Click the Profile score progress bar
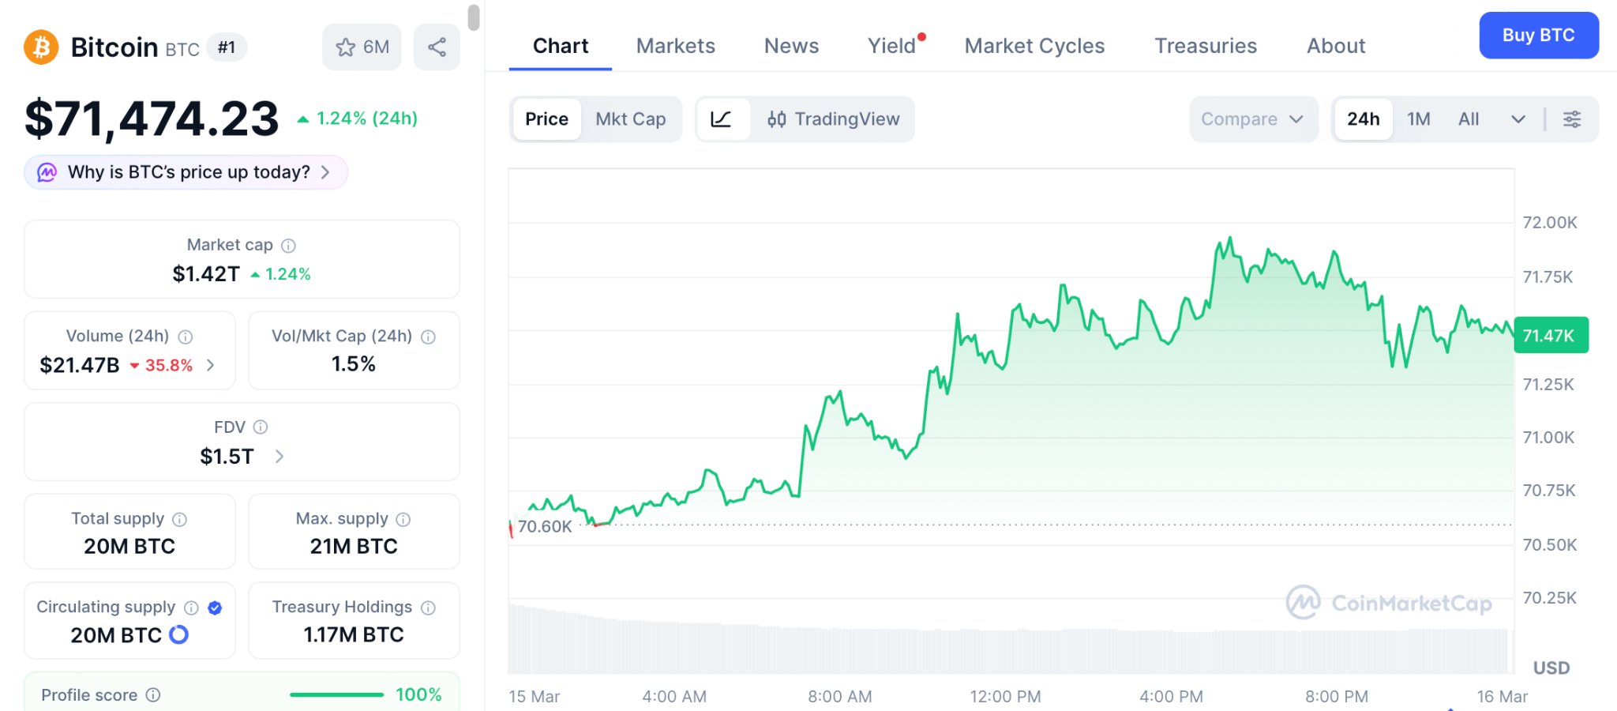 click(x=336, y=695)
